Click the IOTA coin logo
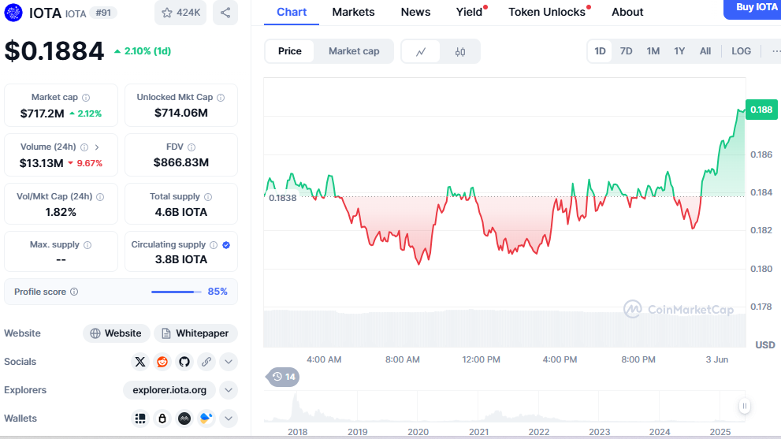The height and width of the screenshot is (439, 781). pyautogui.click(x=13, y=13)
